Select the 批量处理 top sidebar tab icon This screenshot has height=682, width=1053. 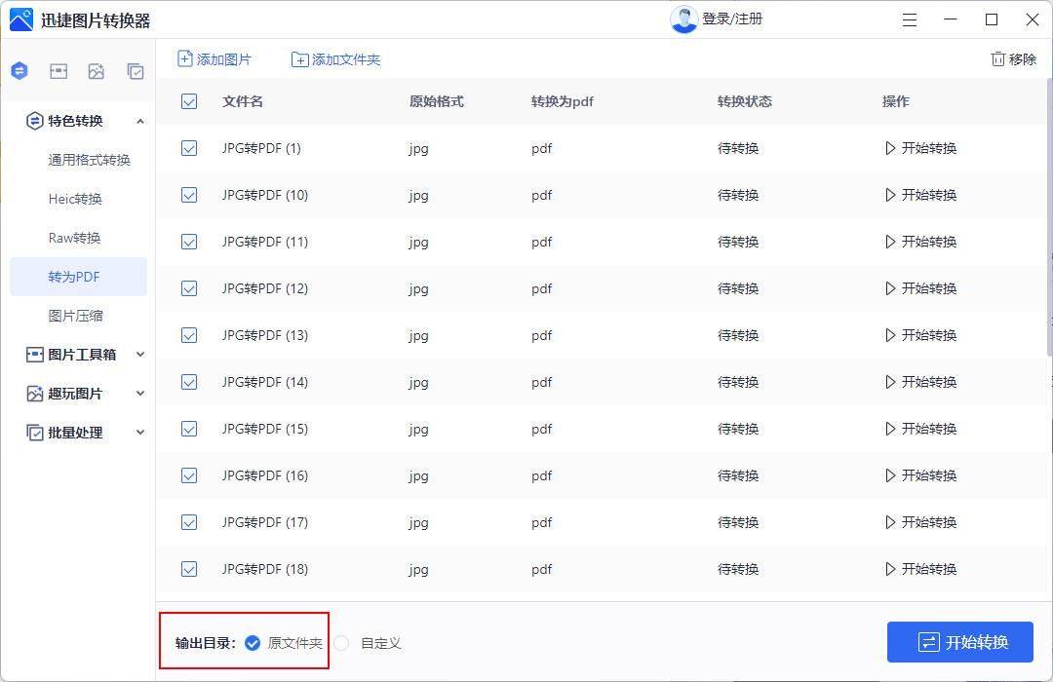[135, 70]
